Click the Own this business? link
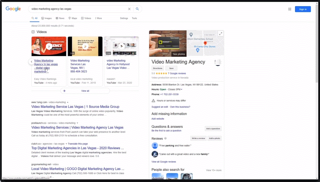Image resolution: width=320 pixels, height=182 pixels. 180,107
